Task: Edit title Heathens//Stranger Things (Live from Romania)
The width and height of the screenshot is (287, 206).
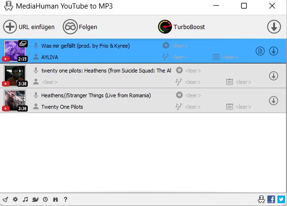Action: point(96,95)
